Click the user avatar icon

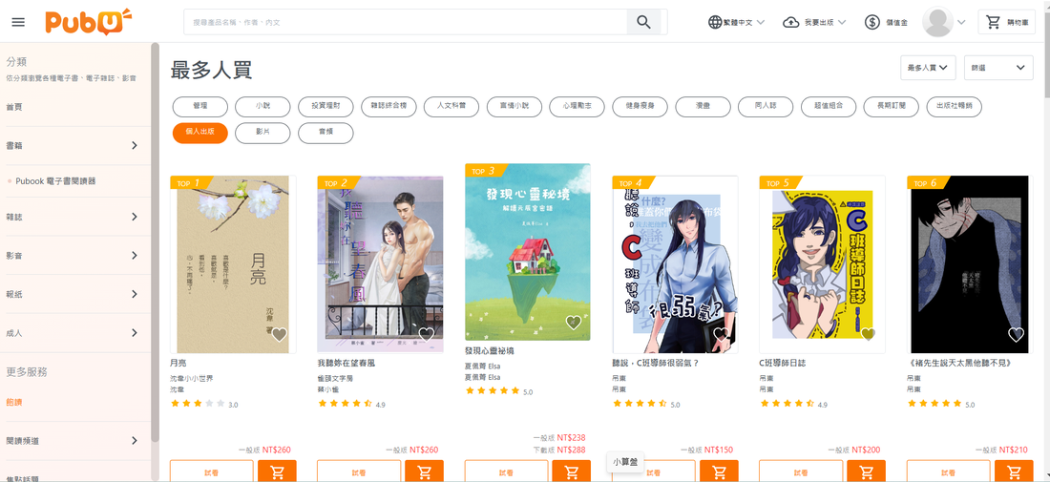pos(937,22)
